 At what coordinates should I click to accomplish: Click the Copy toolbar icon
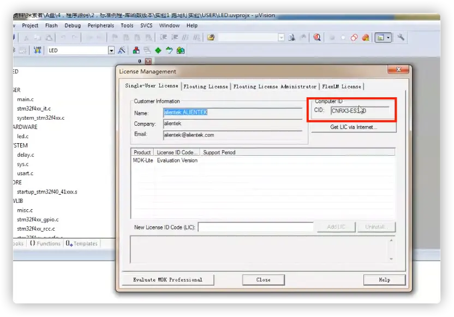point(38,37)
